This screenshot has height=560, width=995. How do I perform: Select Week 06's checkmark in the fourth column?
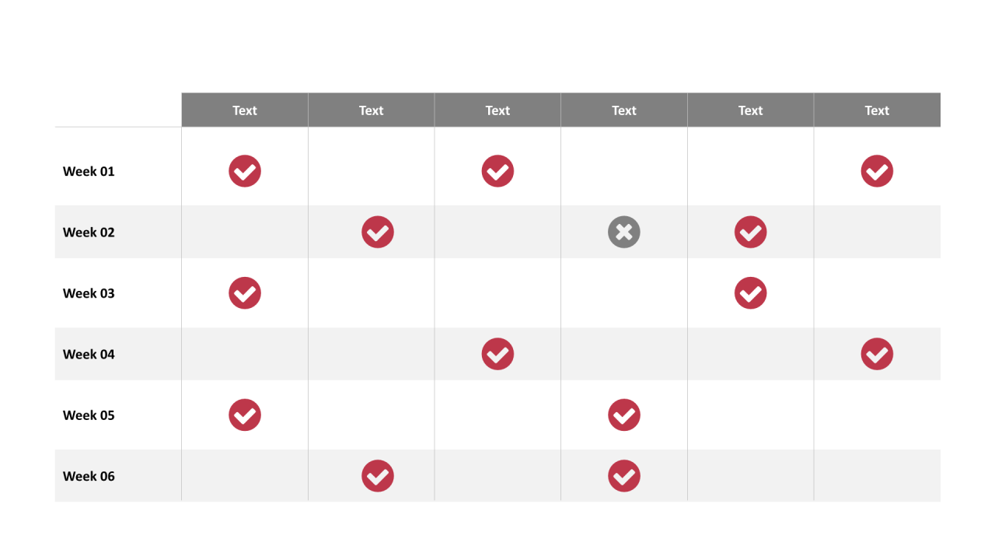tap(623, 476)
